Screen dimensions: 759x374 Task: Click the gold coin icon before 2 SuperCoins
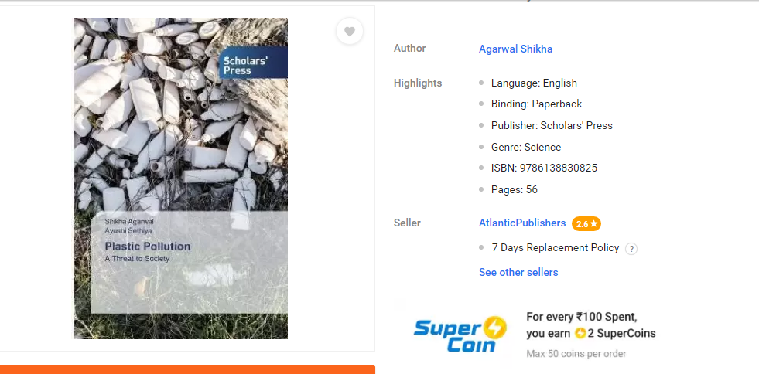[x=580, y=333]
